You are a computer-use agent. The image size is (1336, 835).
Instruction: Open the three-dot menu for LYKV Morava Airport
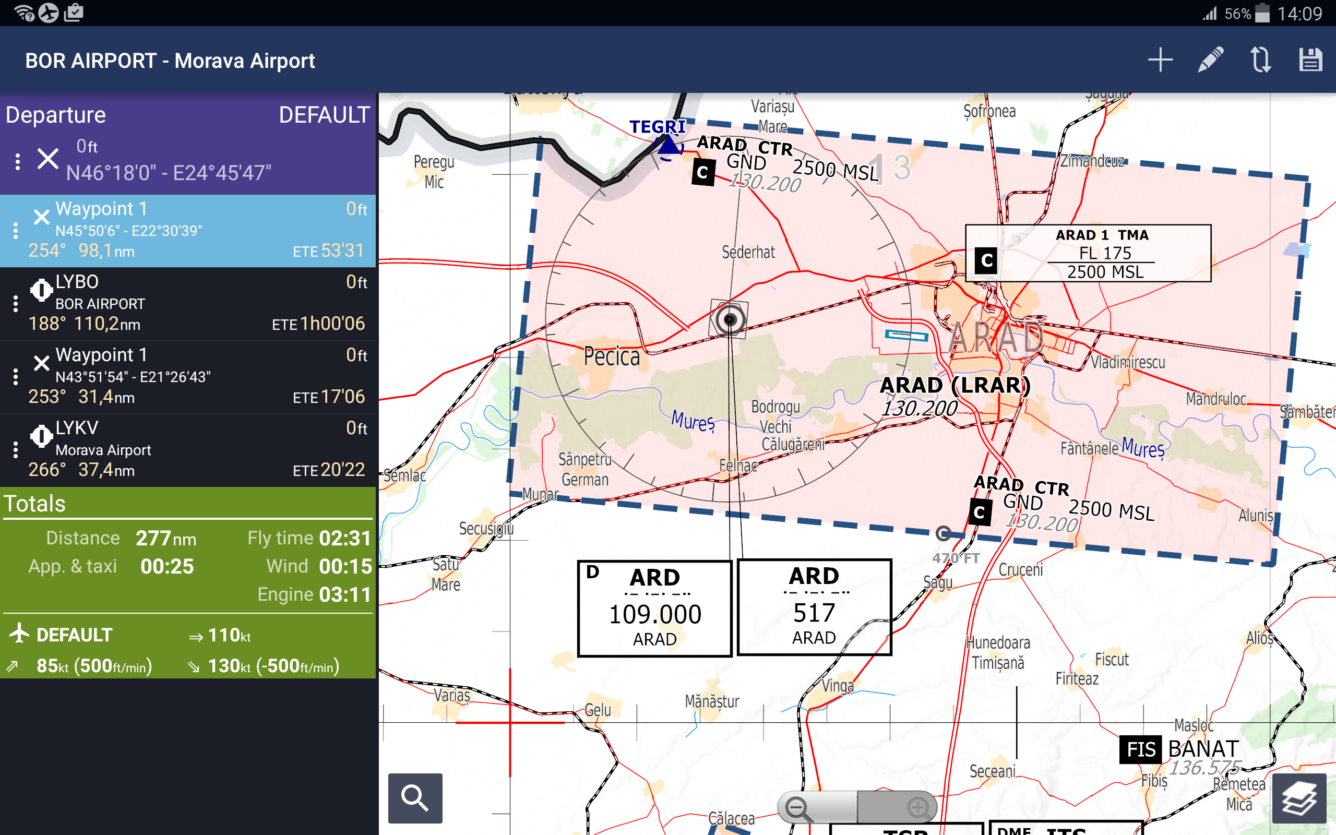(x=16, y=449)
